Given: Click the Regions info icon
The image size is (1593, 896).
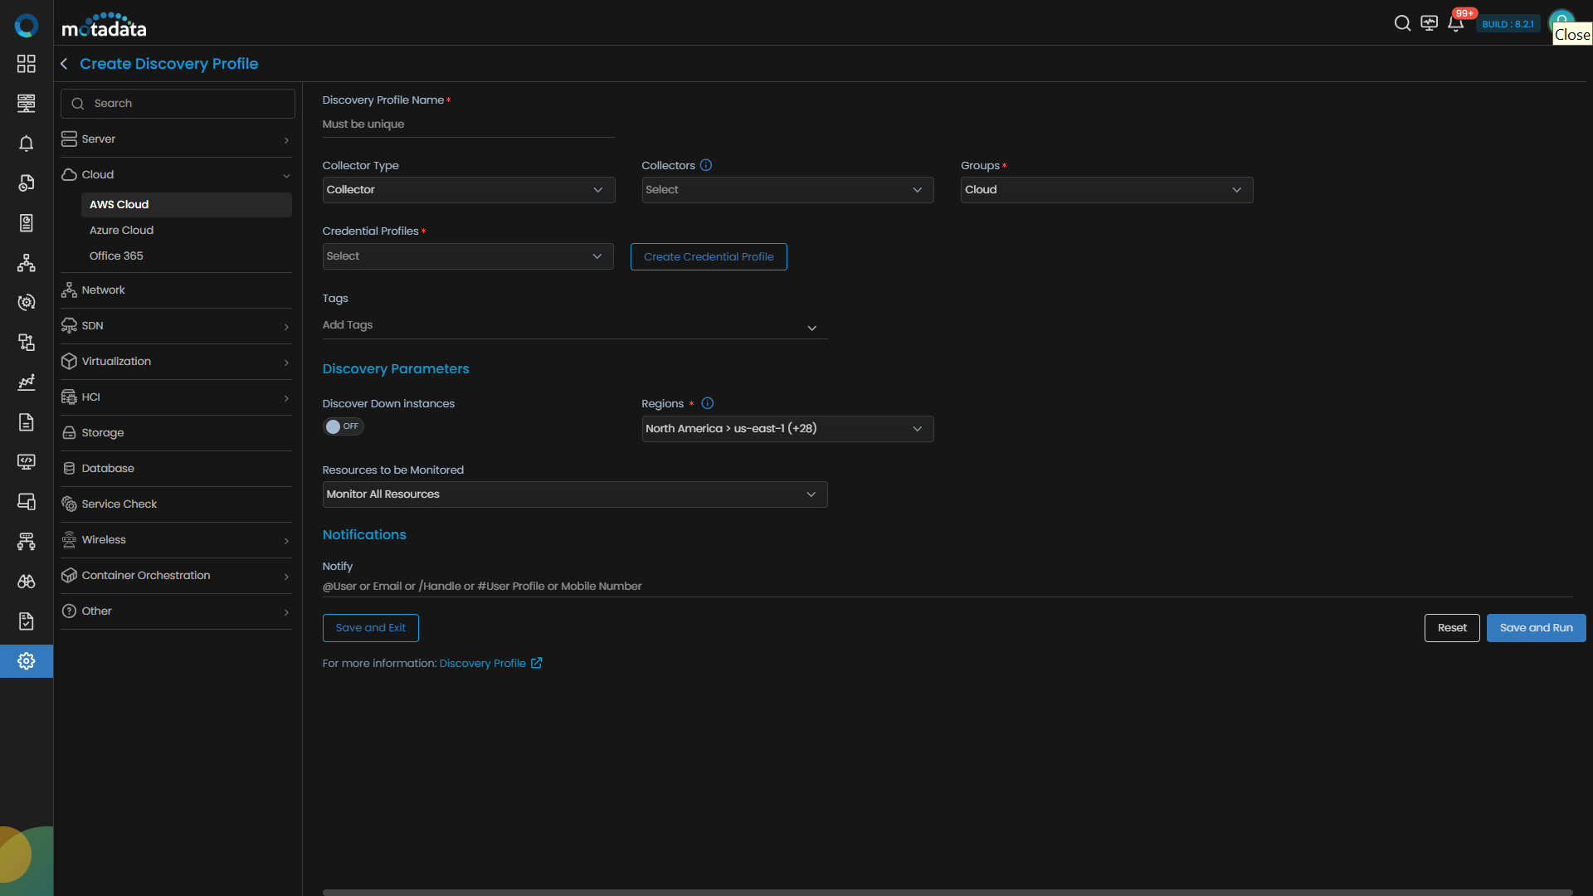Looking at the screenshot, I should pyautogui.click(x=707, y=404).
